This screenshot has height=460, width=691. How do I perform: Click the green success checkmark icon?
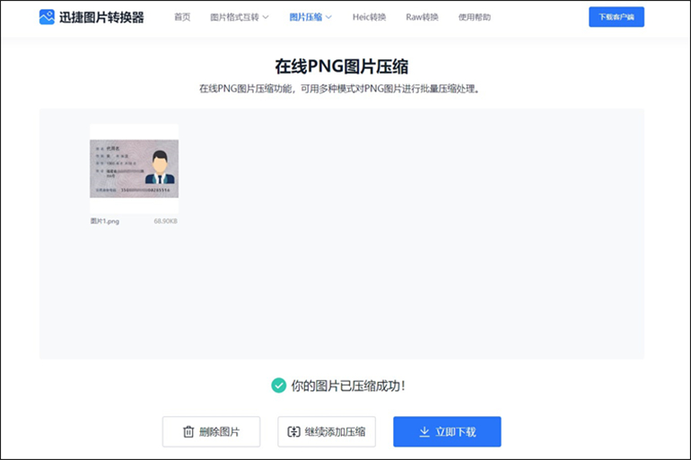[278, 386]
